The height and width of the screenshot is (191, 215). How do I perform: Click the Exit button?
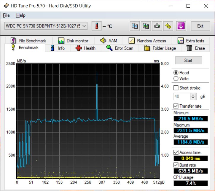coord(200,26)
